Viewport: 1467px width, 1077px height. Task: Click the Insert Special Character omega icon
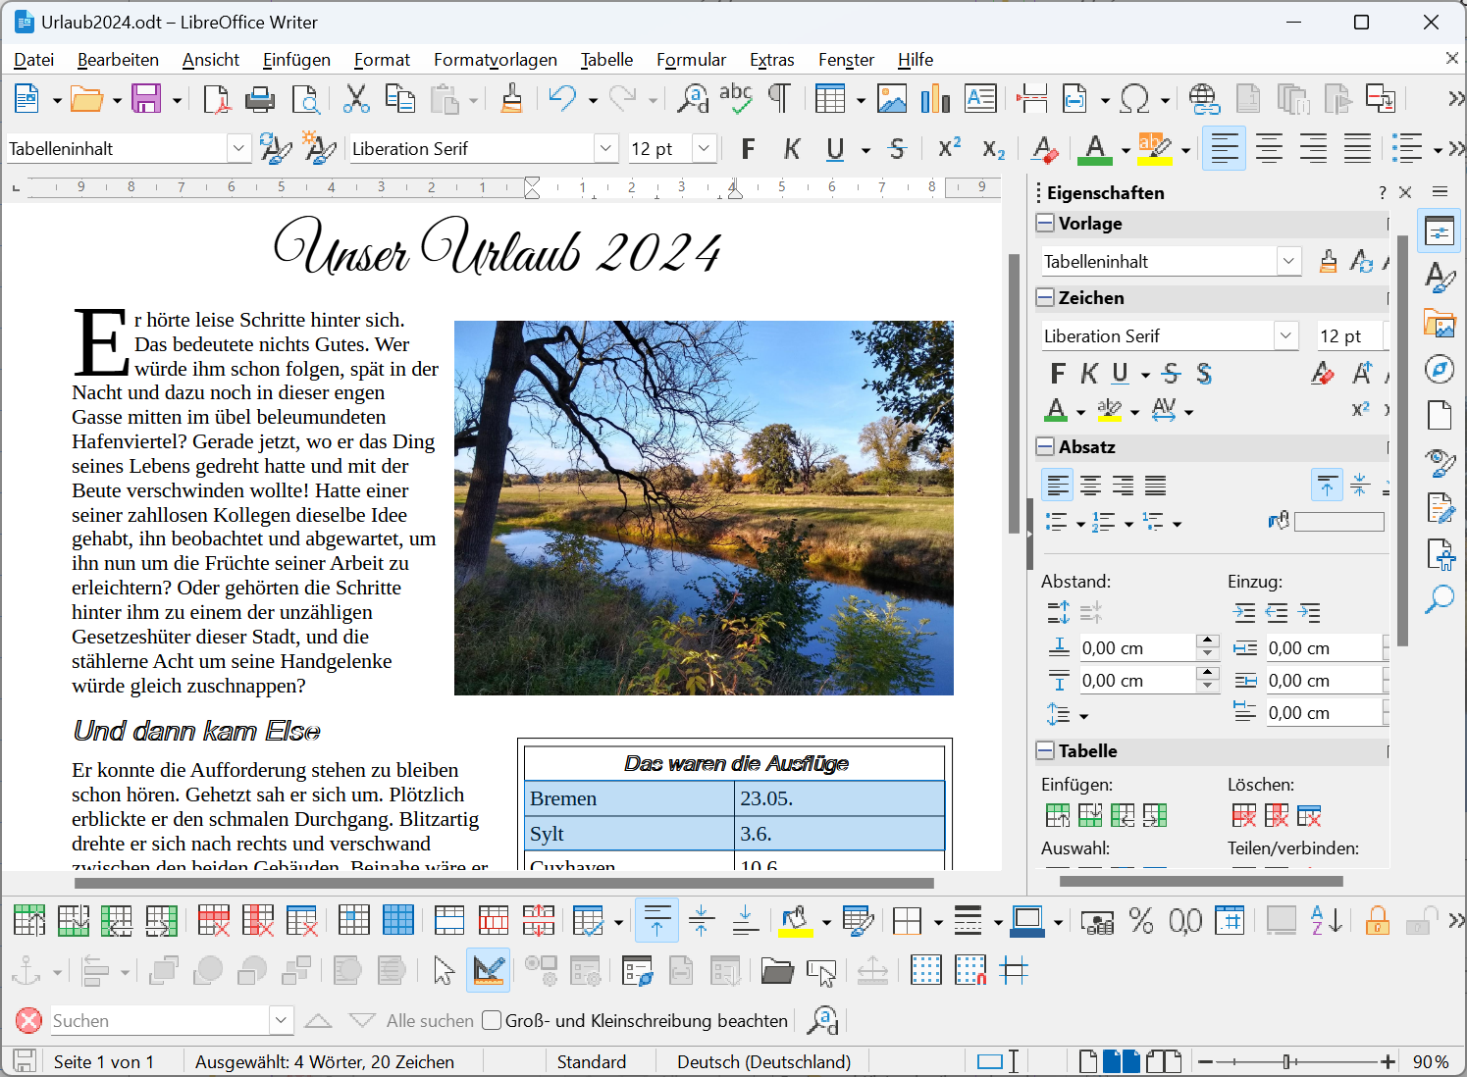[1134, 98]
